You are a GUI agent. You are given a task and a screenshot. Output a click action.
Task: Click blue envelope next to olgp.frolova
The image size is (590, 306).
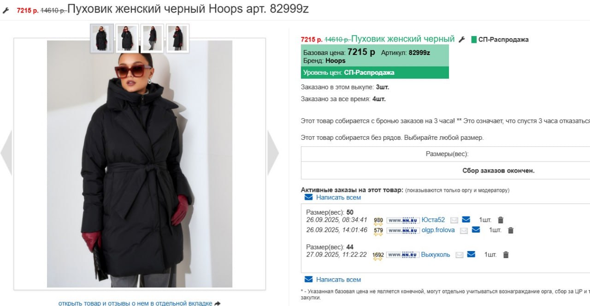tap(476, 230)
